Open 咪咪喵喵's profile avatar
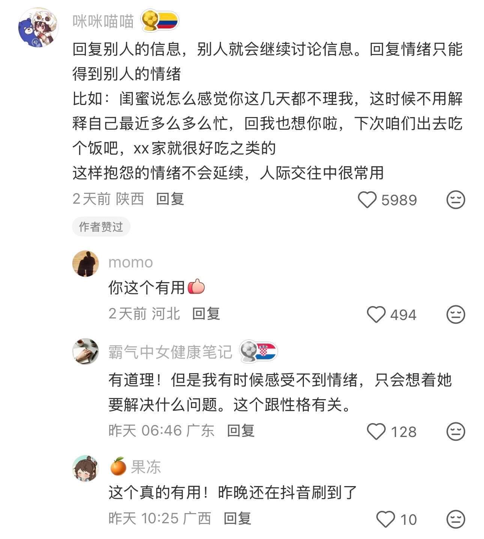Screen dimensions: 484x539 coord(38,27)
